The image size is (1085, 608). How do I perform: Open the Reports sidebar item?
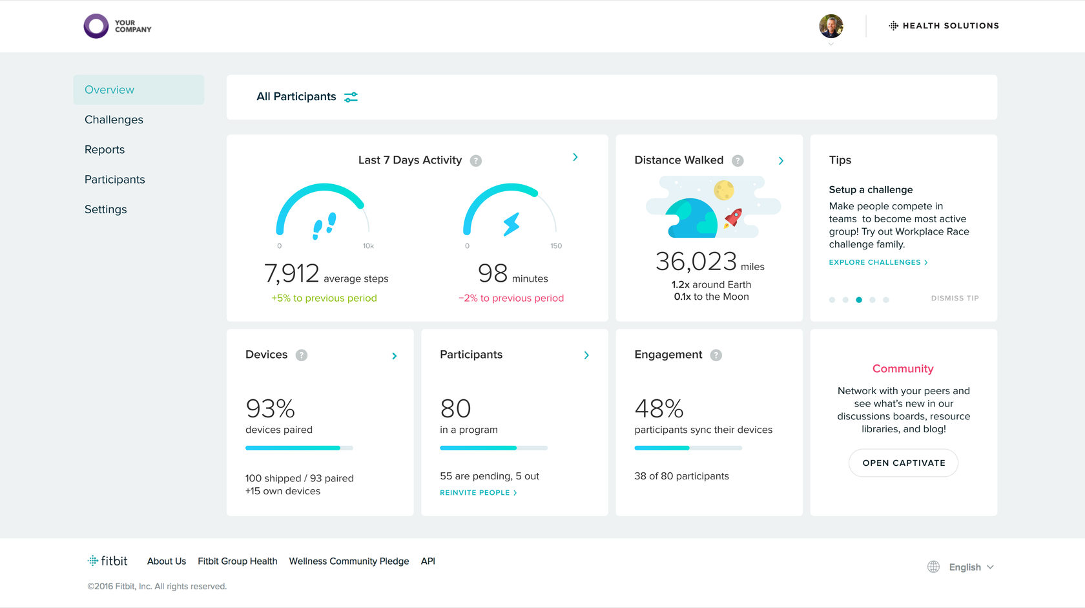(x=105, y=149)
